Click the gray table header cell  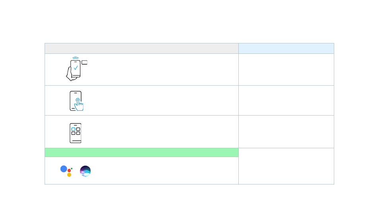point(141,48)
